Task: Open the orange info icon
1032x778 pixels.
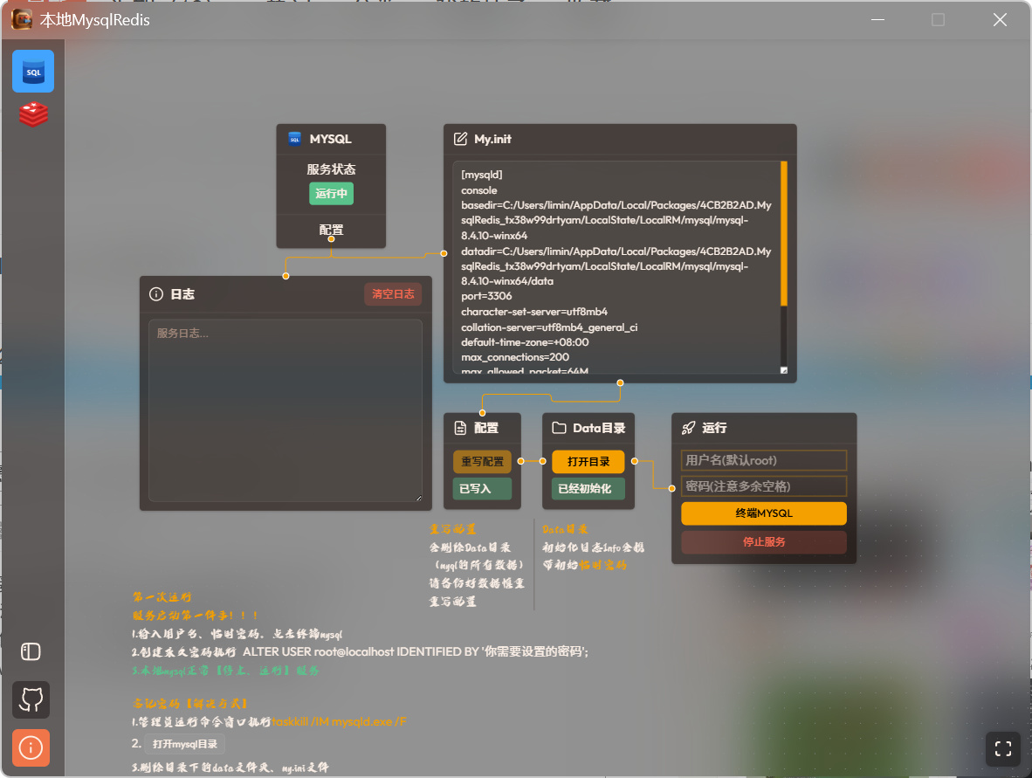Action: pos(31,747)
